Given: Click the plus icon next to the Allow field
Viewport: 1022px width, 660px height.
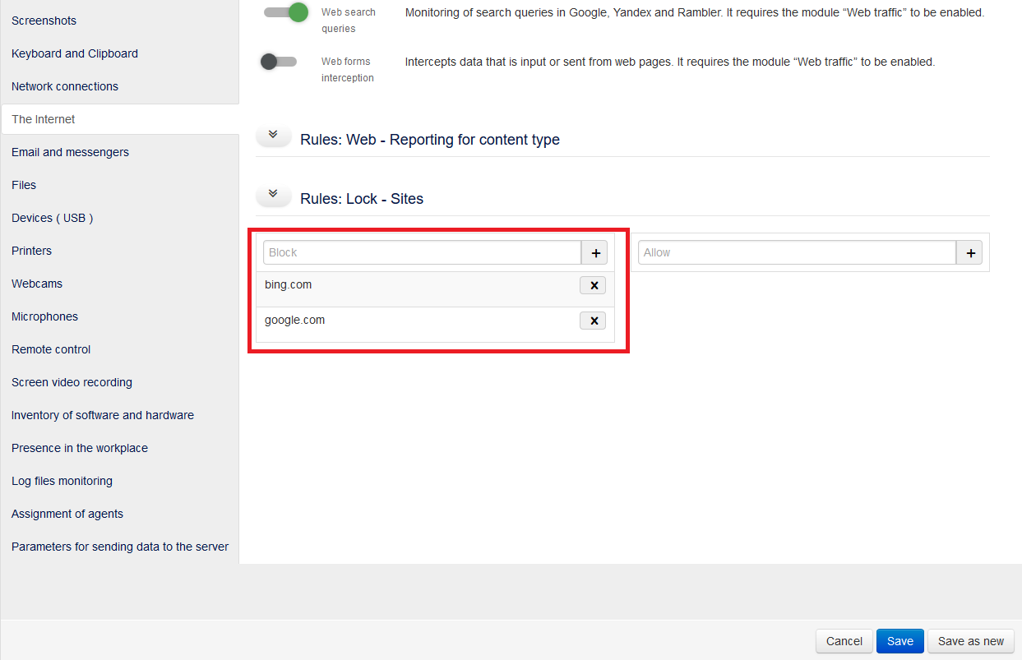Looking at the screenshot, I should click(969, 252).
